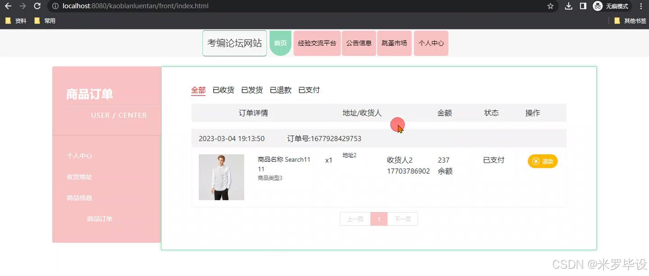
Task: Click order number 订单号:1677928429753
Action: coord(324,138)
